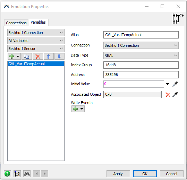Image resolution: width=187 pixels, height=180 pixels.
Task: Open help with green question mark icon
Action: click(x=7, y=174)
